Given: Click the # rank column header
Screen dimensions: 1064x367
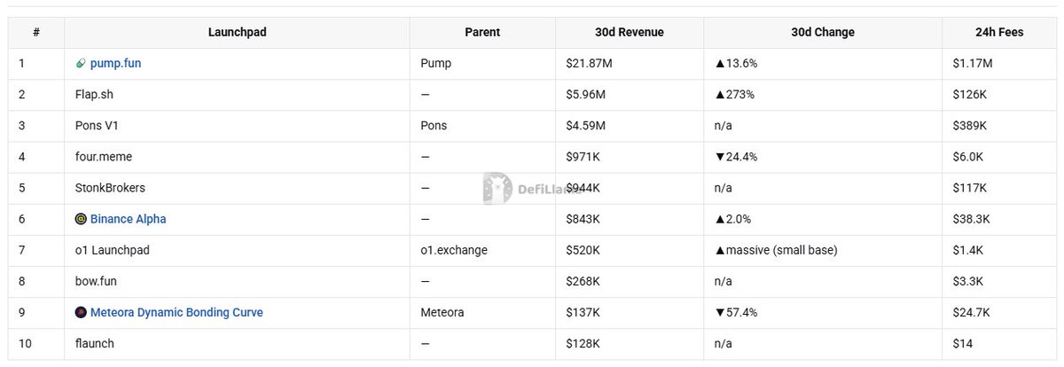Looking at the screenshot, I should coord(36,32).
